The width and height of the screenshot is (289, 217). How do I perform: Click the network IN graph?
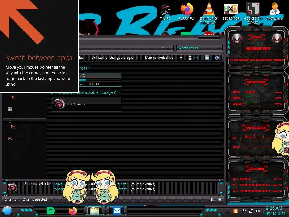click(x=257, y=136)
